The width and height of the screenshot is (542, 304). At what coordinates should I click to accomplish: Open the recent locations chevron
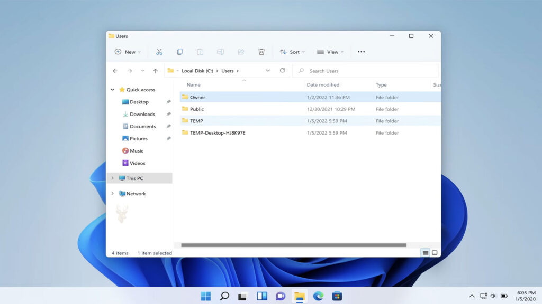pyautogui.click(x=142, y=71)
